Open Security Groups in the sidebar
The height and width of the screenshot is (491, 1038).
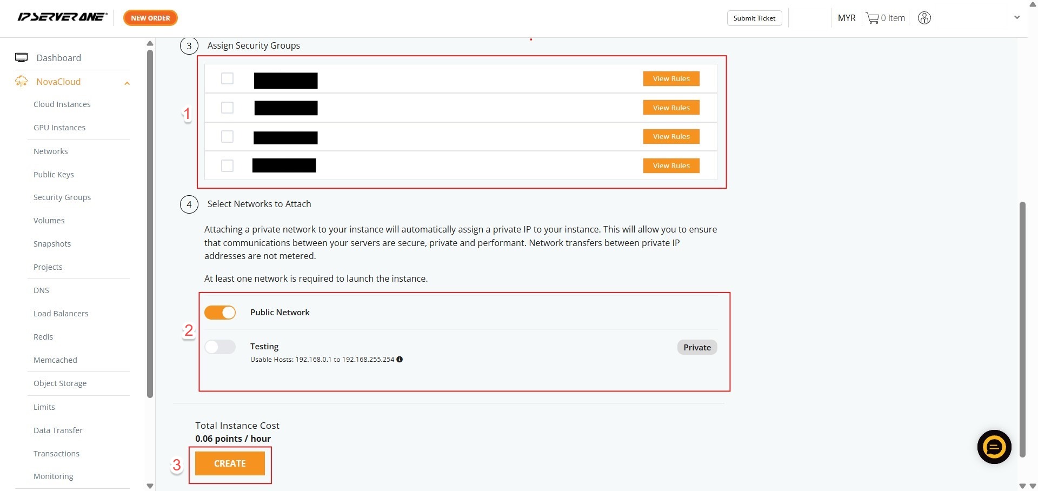[62, 197]
